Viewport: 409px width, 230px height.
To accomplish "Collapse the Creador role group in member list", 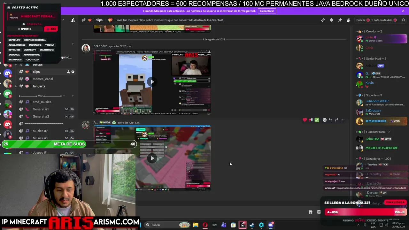I will (370, 31).
